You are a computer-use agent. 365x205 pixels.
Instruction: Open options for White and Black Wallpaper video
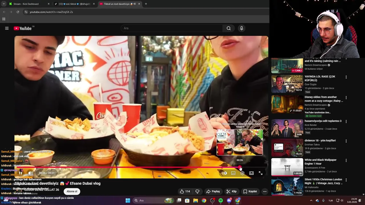pos(346,160)
